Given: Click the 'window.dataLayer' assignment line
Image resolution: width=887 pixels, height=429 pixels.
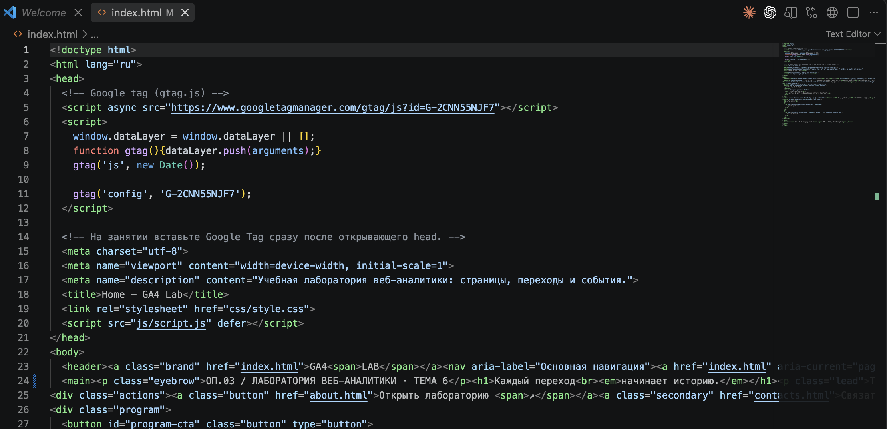Looking at the screenshot, I should [x=194, y=136].
